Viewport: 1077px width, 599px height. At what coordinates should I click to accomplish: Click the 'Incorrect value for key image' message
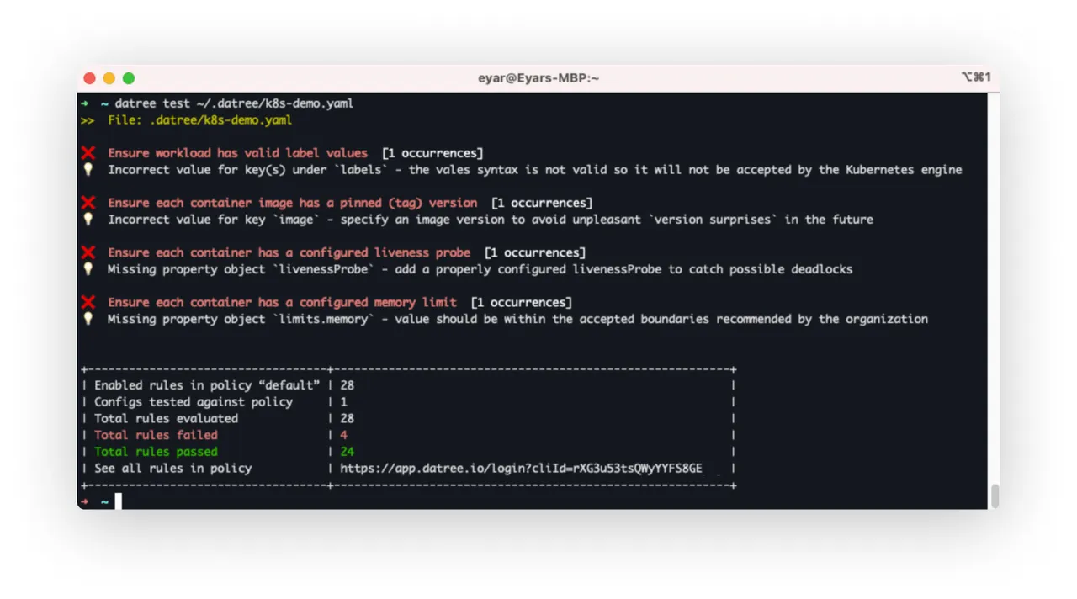click(491, 220)
